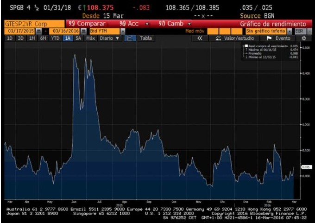Switch to Tabla view
This screenshot has width=315, height=223.
click(x=145, y=38)
